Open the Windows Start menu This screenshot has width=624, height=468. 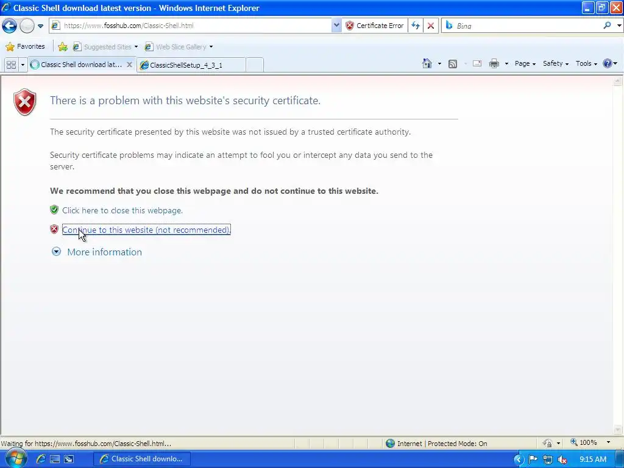click(x=16, y=458)
